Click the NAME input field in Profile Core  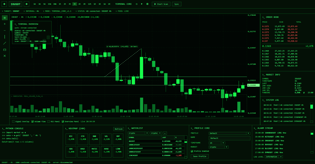click(229, 138)
